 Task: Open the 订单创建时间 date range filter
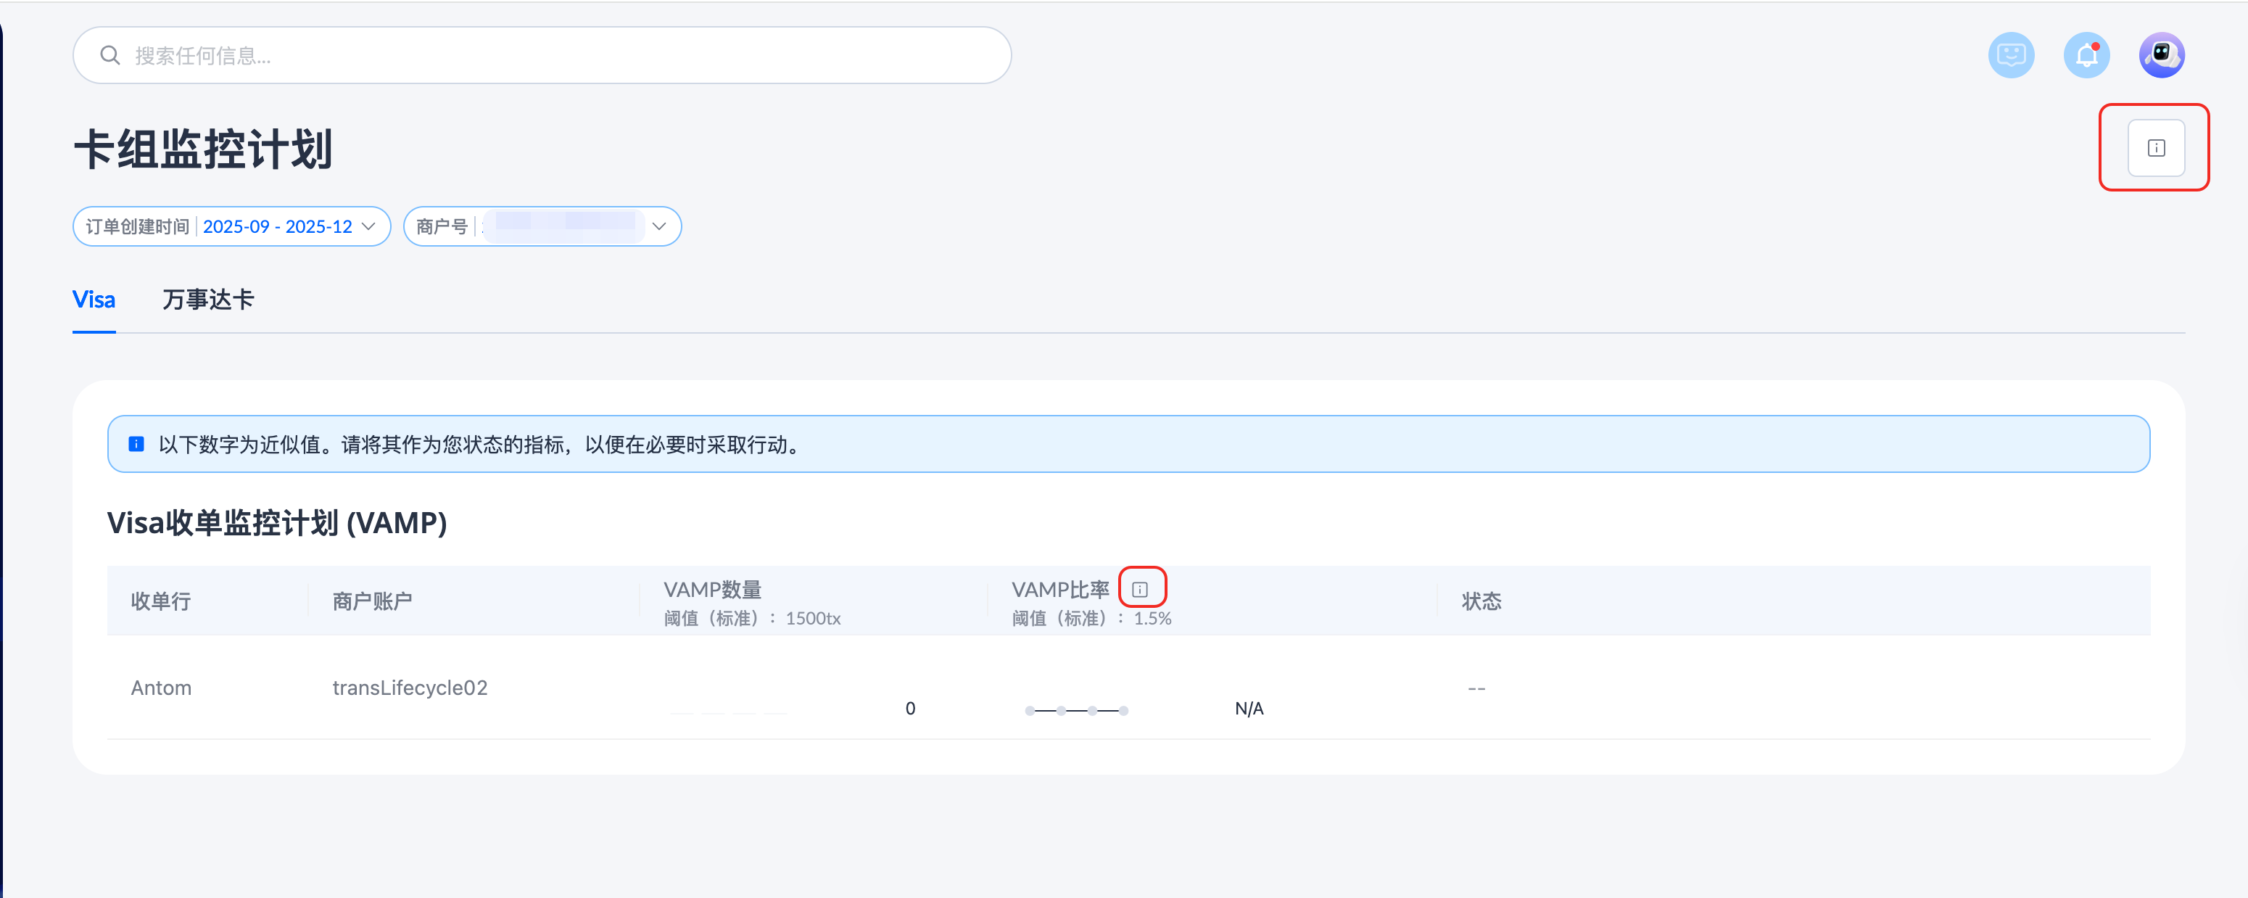(231, 227)
